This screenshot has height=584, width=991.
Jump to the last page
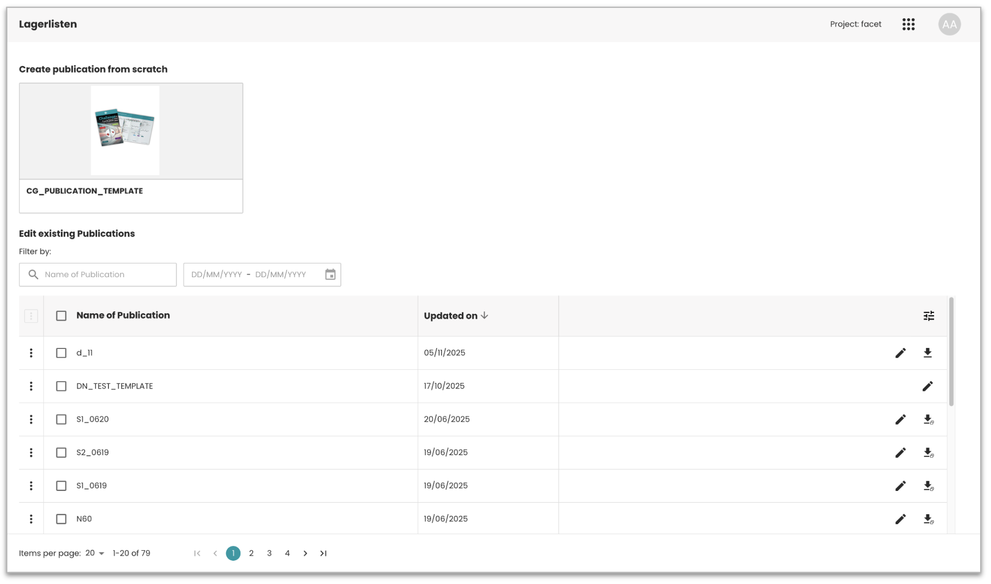click(323, 553)
